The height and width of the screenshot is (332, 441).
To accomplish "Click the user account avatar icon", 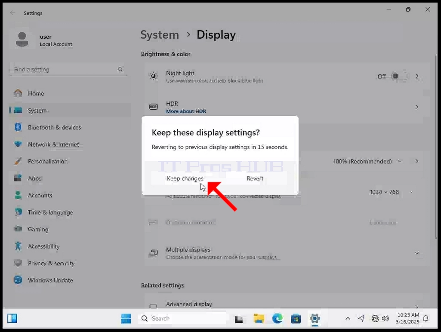I will point(22,40).
